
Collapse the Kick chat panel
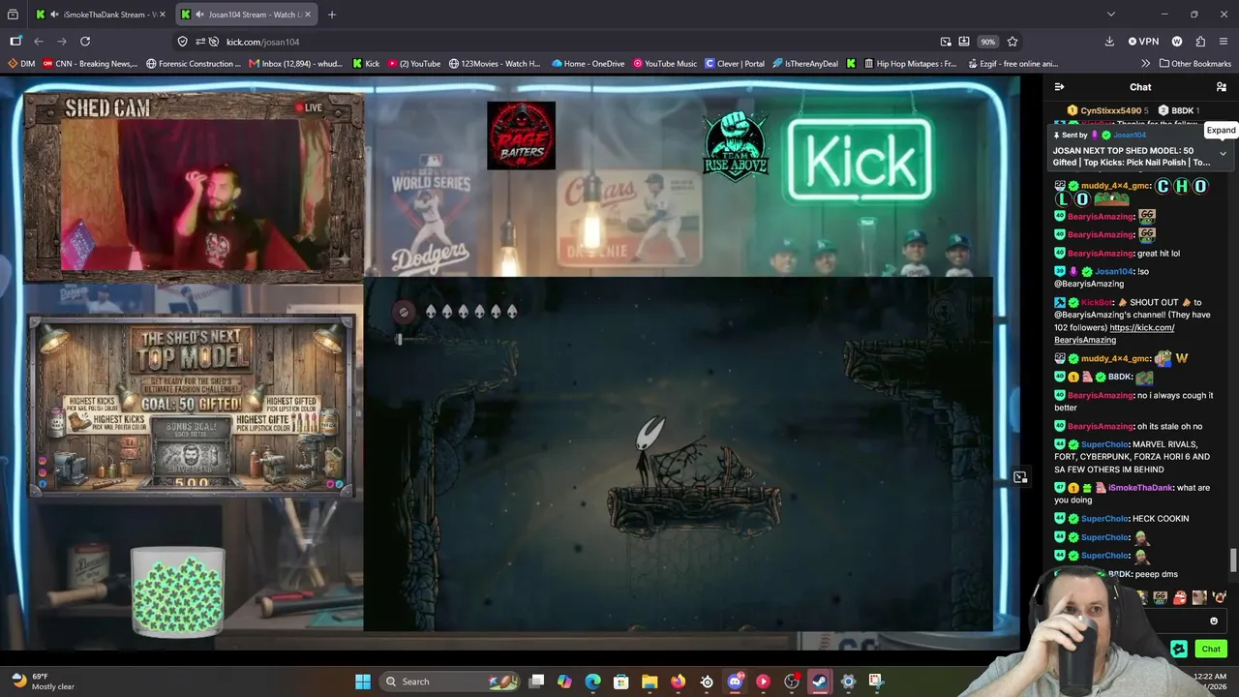(1059, 87)
